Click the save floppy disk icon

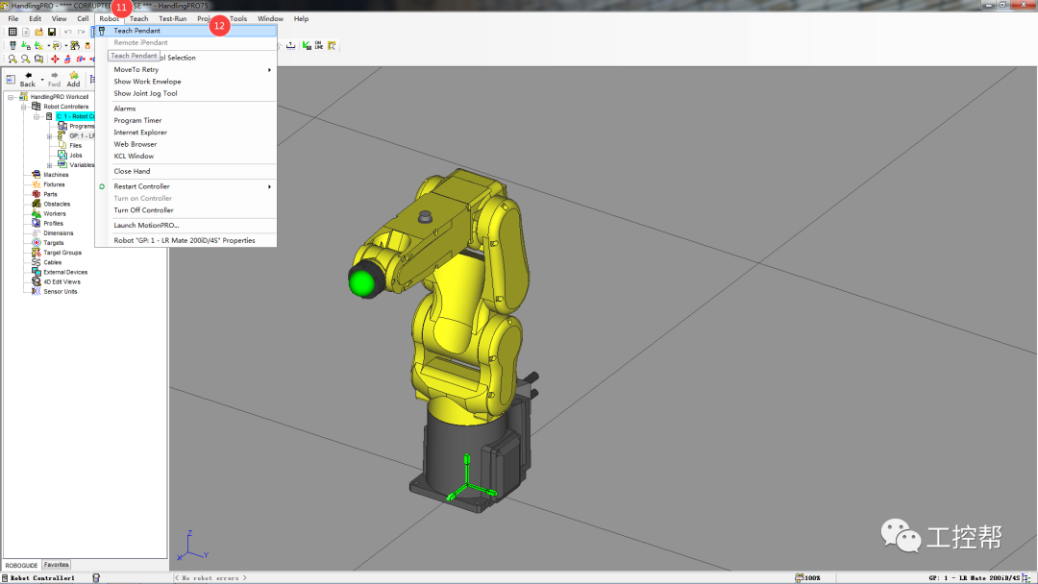click(52, 32)
